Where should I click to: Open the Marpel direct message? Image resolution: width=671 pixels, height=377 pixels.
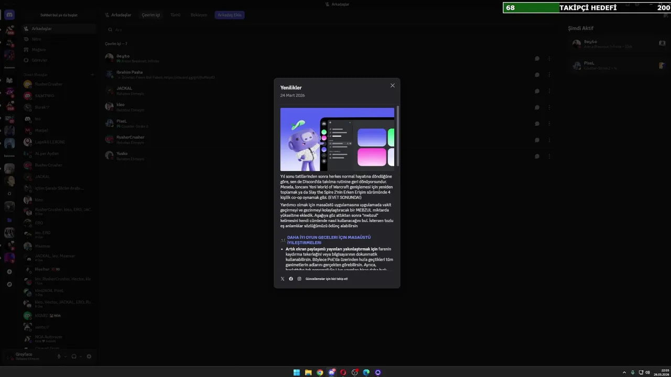point(59,130)
